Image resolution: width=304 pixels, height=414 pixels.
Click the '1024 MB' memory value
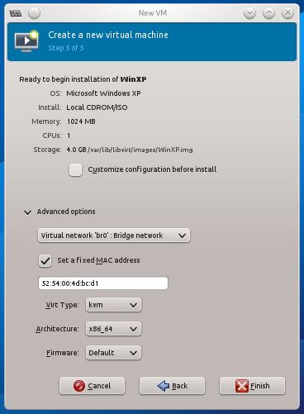[x=81, y=121]
